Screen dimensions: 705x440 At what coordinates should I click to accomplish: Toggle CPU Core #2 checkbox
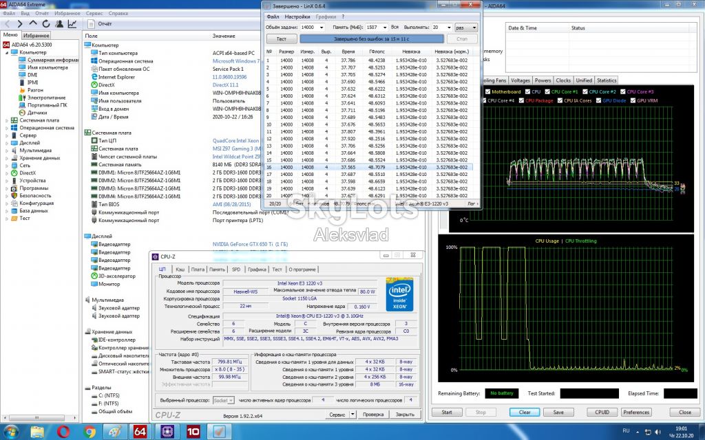click(585, 91)
